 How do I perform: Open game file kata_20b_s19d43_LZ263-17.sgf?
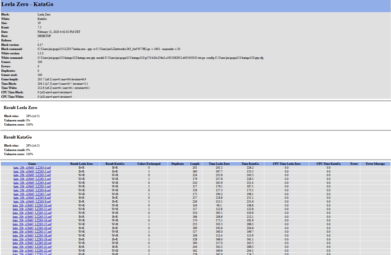[x=32, y=232]
